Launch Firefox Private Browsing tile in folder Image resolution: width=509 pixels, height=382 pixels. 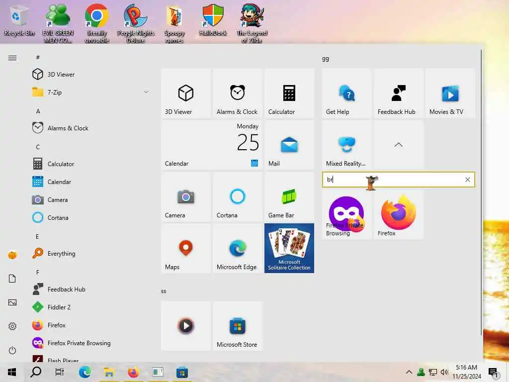click(346, 215)
